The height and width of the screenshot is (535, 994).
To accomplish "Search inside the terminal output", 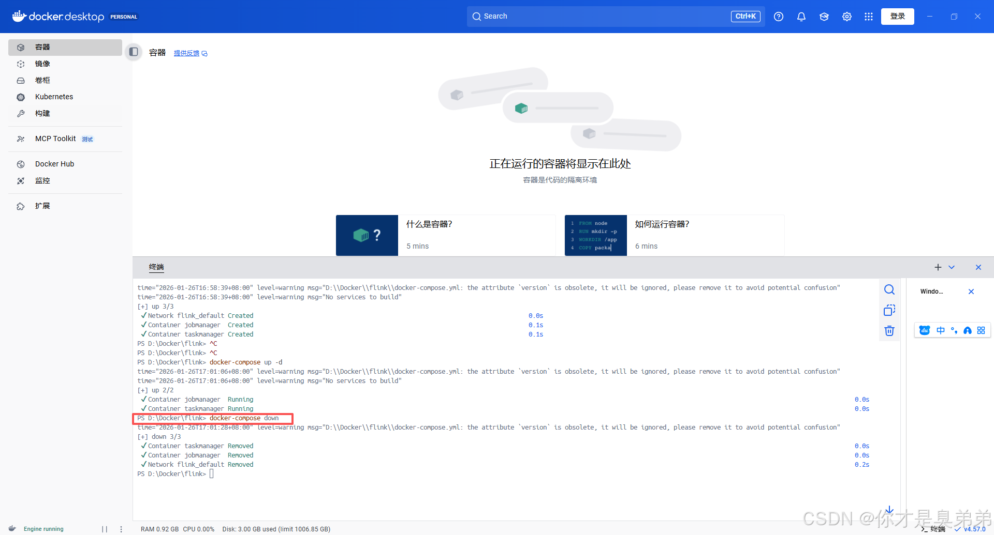I will point(889,289).
